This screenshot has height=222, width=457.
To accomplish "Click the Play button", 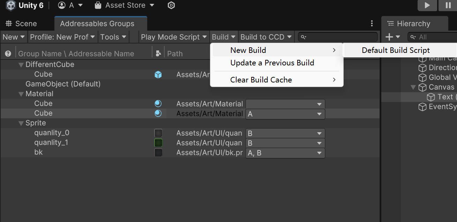I will pyautogui.click(x=427, y=5).
